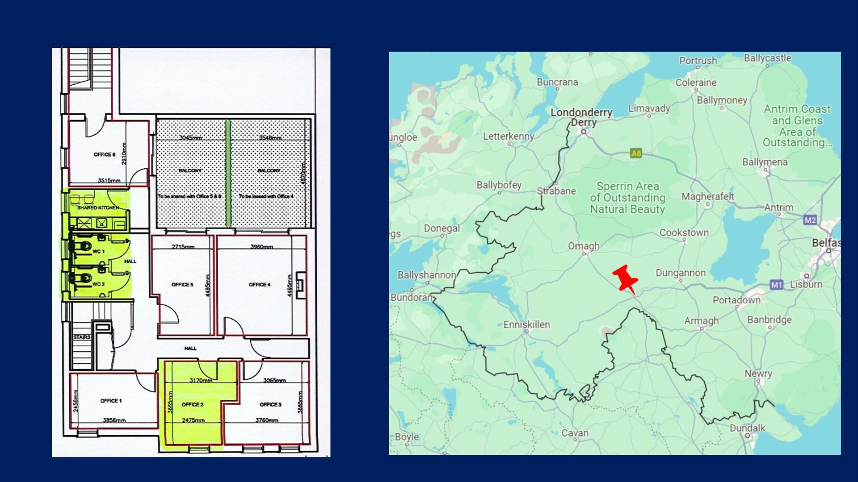Click the top staircase symbol on the floor plan
858x482 pixels.
89,68
